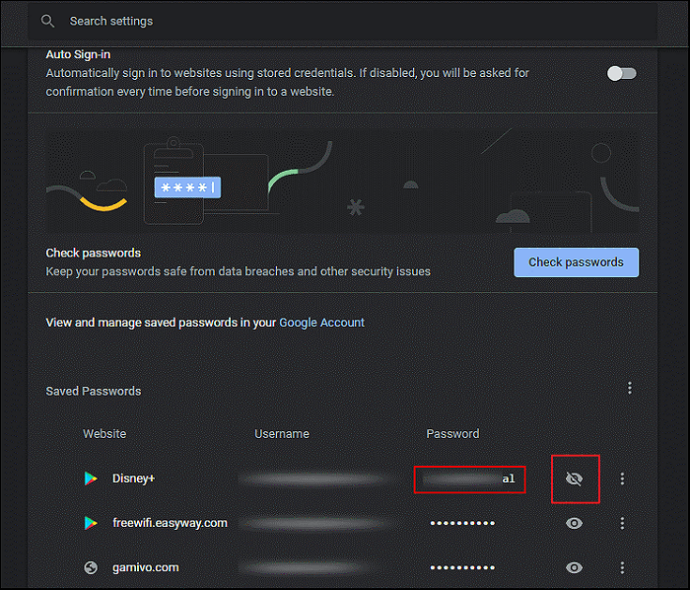Click the Disney+ site favicon
This screenshot has height=590, width=690.
click(91, 479)
